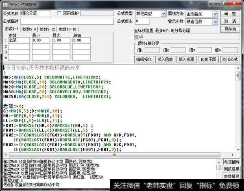Select the 动态翻译 side button
Image resolution: width=244 pixels, height=191 pixels.
pos(231,161)
